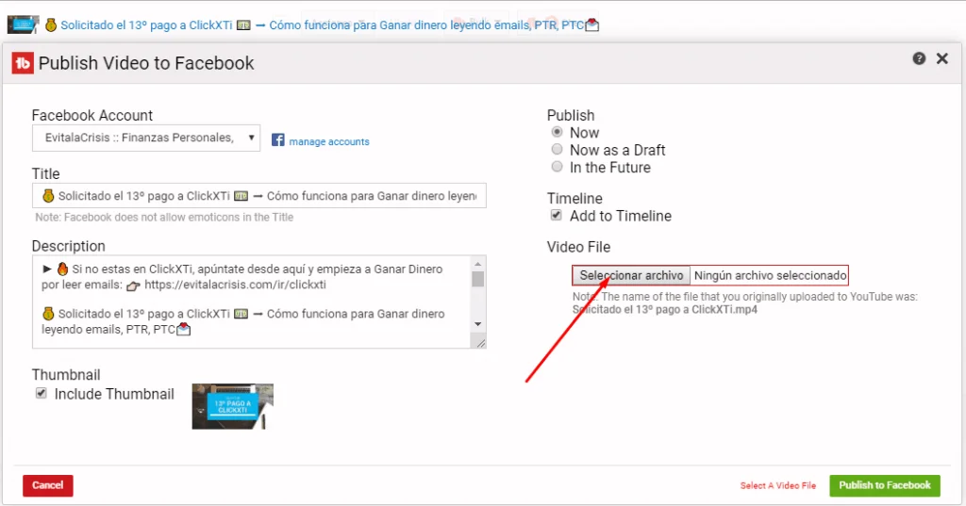966x506 pixels.
Task: Select the Publish Now radio button
Action: tap(557, 132)
